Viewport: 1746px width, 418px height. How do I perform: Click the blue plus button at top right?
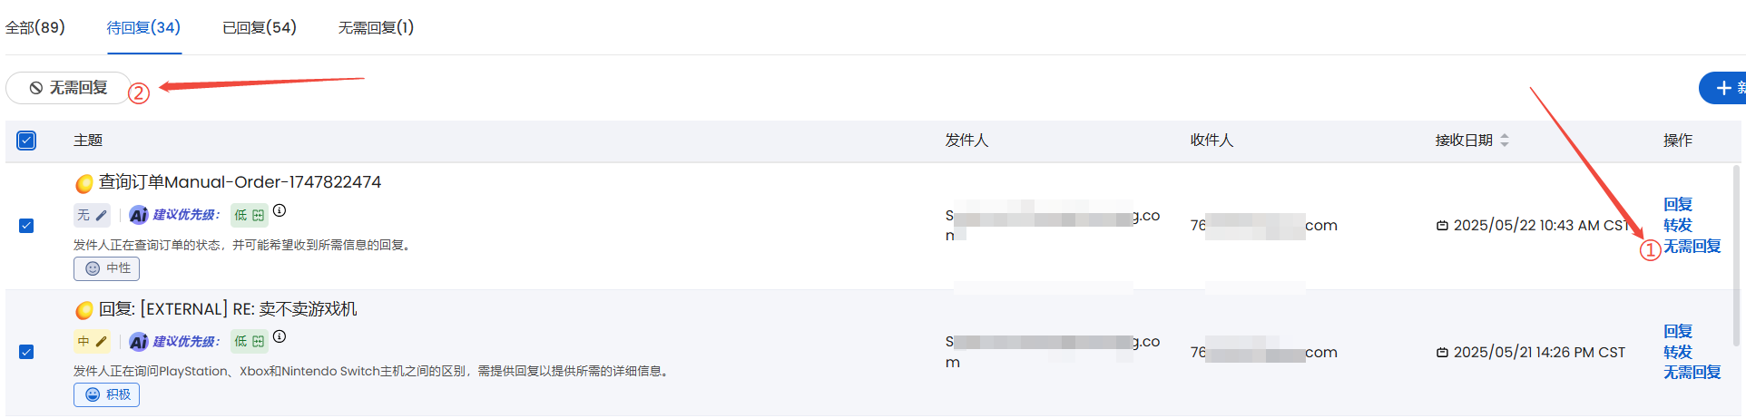1722,88
